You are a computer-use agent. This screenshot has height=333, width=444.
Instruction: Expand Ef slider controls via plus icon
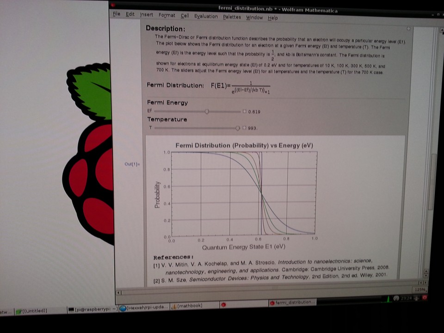click(244, 111)
